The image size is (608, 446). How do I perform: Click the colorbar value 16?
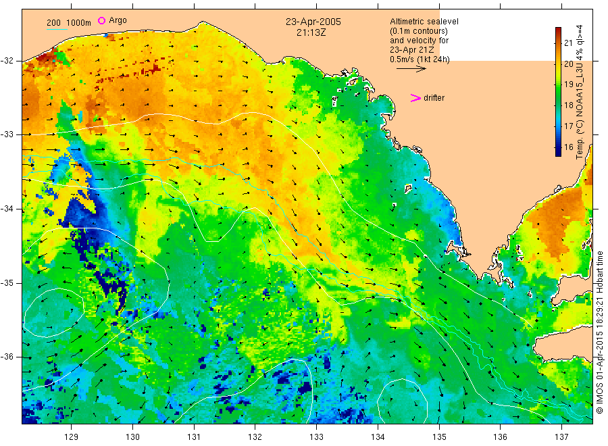(568, 147)
